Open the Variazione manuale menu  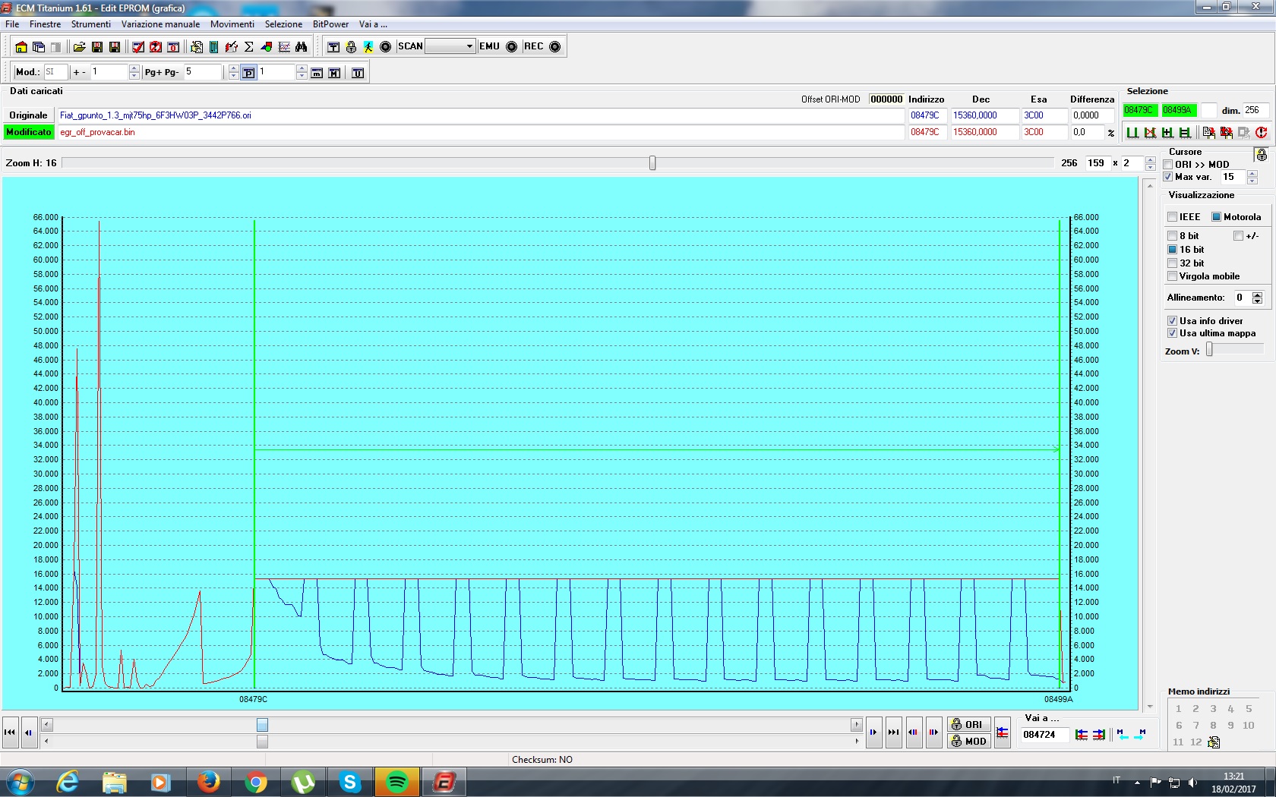[160, 24]
